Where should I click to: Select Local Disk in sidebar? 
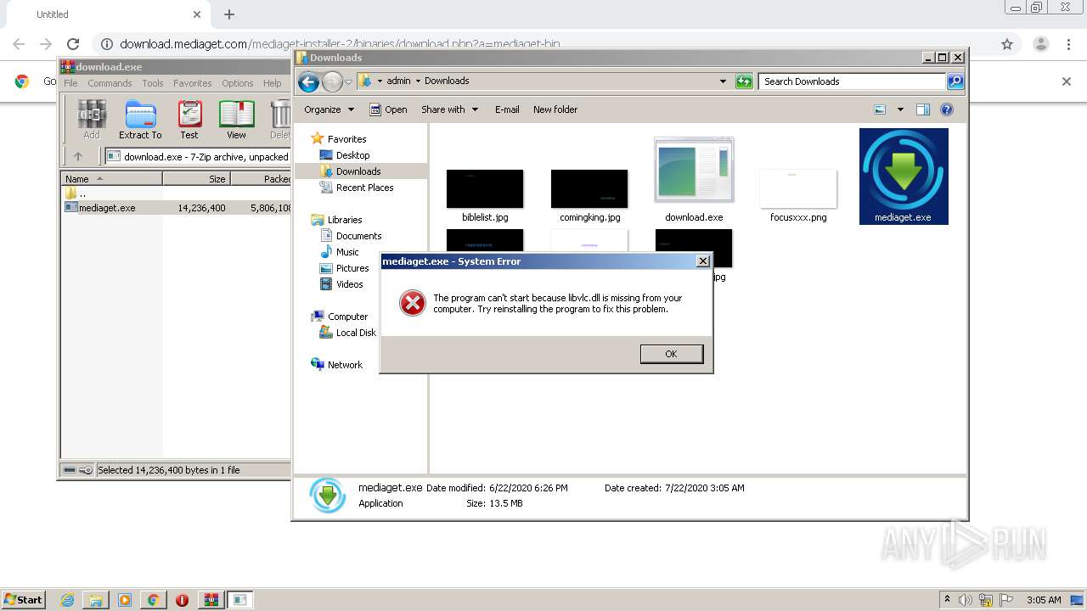coord(348,333)
